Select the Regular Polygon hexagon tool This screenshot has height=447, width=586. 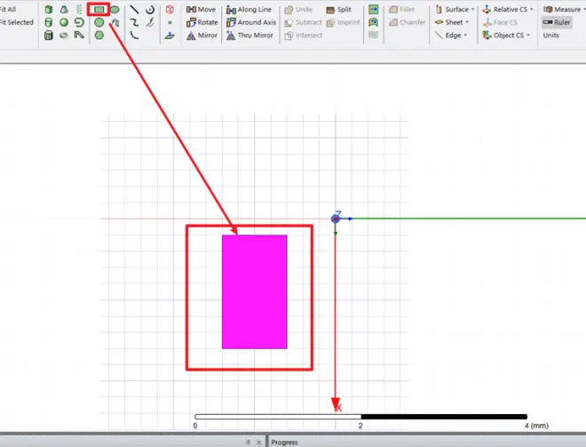[99, 36]
